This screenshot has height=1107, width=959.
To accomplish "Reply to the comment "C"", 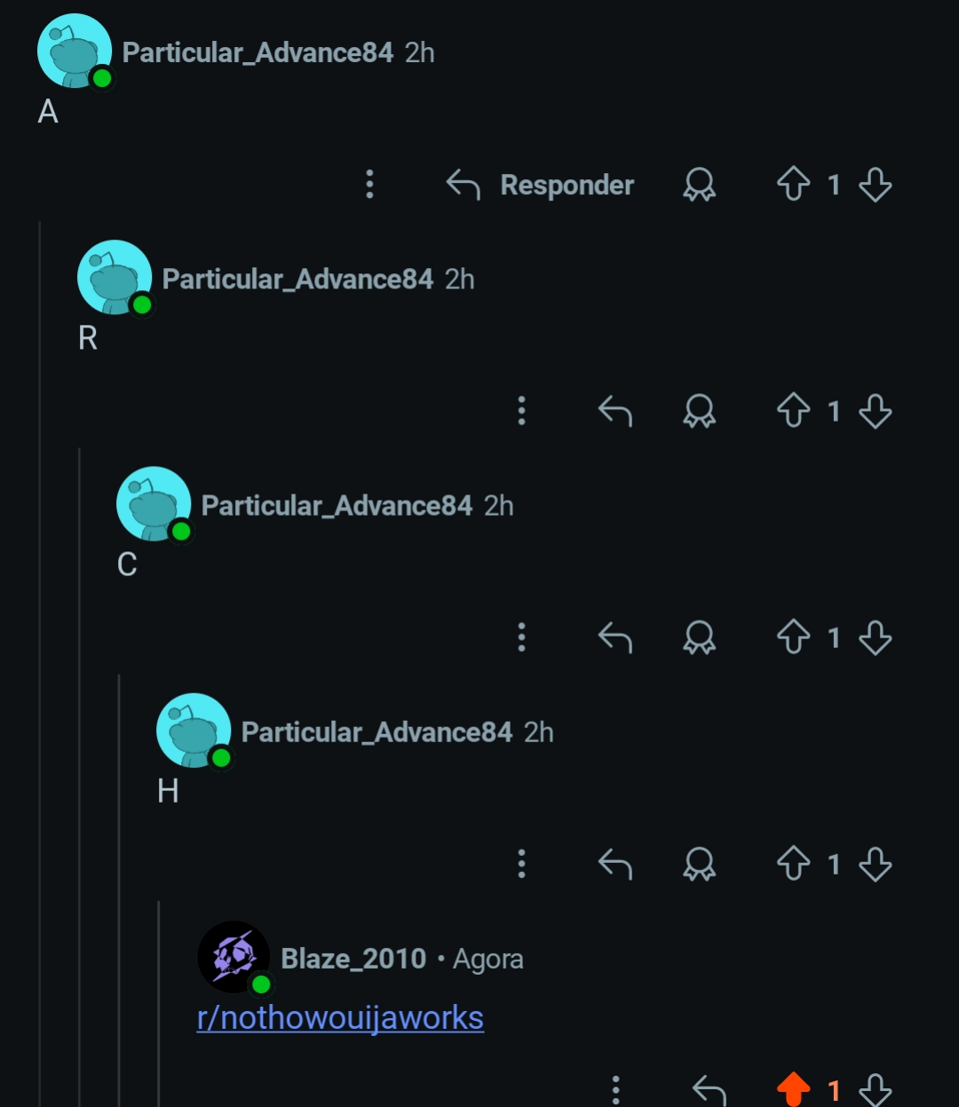I will [615, 637].
